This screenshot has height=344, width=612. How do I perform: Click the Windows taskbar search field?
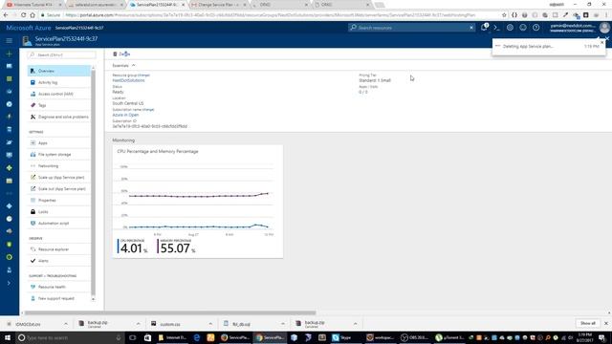coord(70,337)
